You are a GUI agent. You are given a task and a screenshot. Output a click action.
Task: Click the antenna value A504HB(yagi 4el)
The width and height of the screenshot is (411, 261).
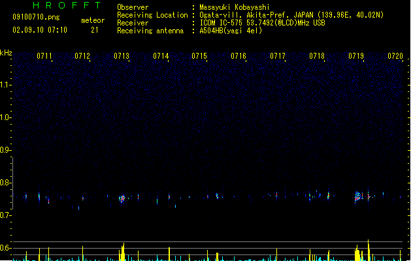(x=231, y=31)
